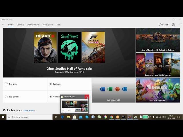Open the Windows Start menu
The height and width of the screenshot is (137, 183).
pyautogui.click(x=3, y=117)
